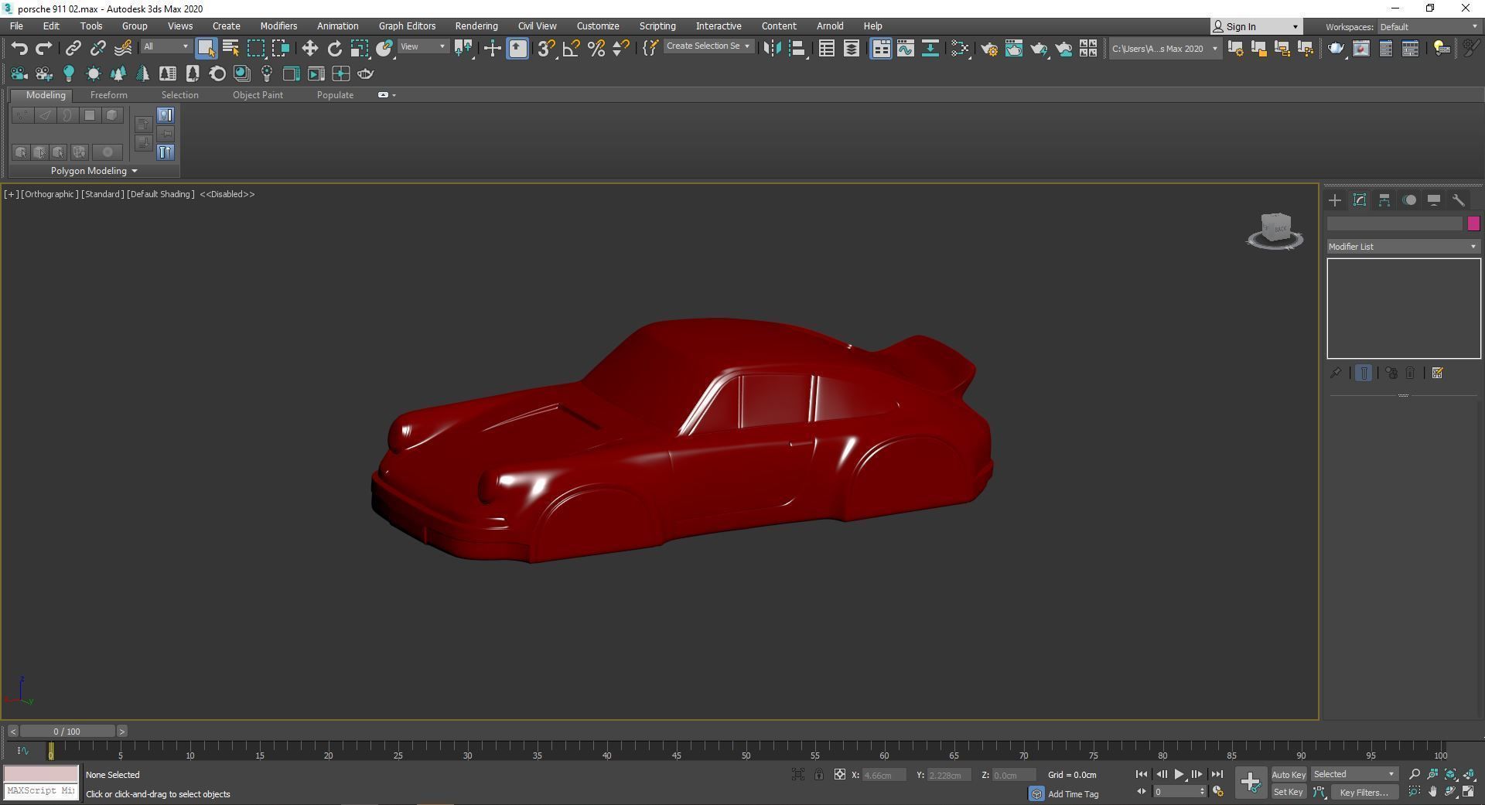Open Scene Explorer toggle icon
Viewport: 1485px width, 805px height.
[826, 48]
